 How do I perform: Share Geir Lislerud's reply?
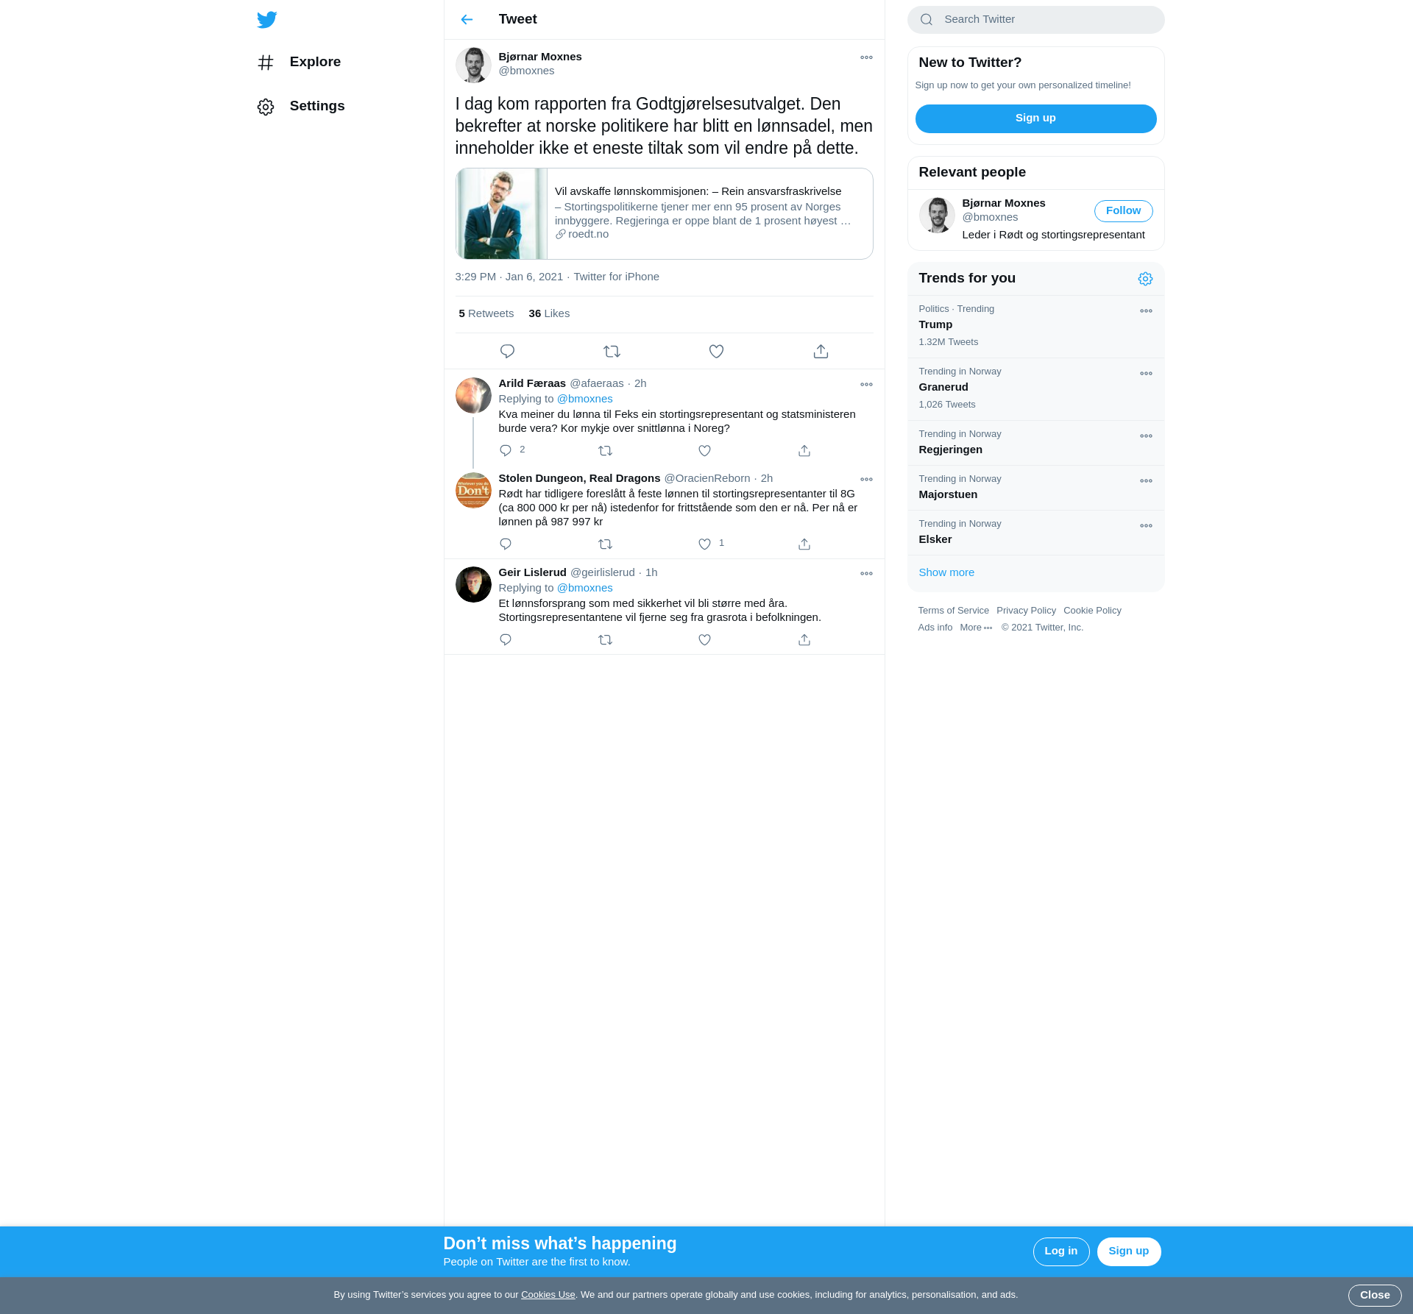point(804,639)
